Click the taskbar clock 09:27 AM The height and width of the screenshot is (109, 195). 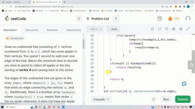point(184,107)
